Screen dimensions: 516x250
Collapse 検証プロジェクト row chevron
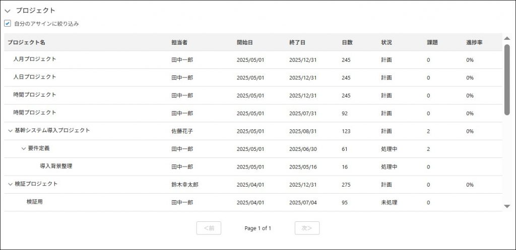point(10,184)
